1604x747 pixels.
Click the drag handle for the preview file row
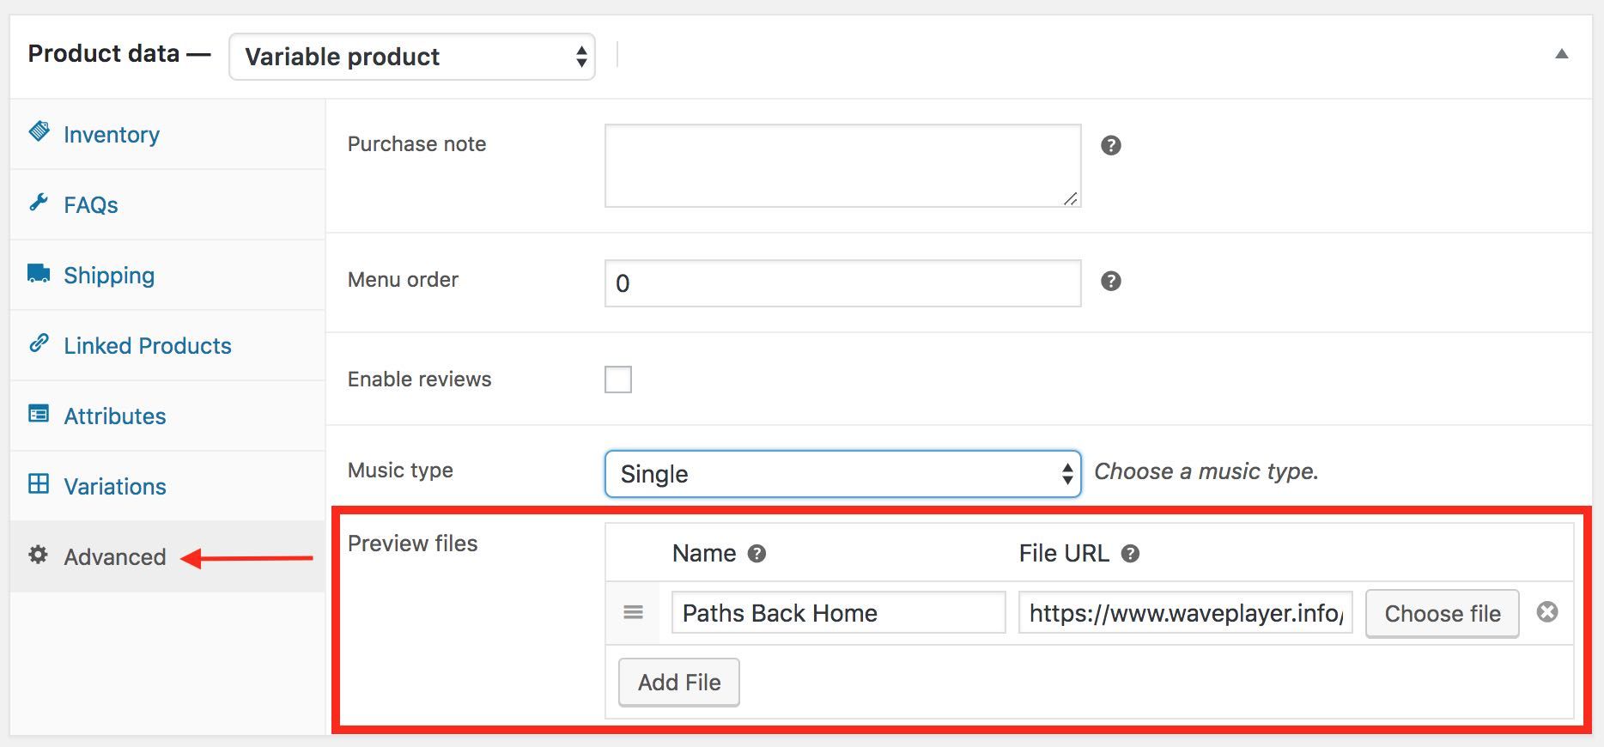pyautogui.click(x=633, y=612)
